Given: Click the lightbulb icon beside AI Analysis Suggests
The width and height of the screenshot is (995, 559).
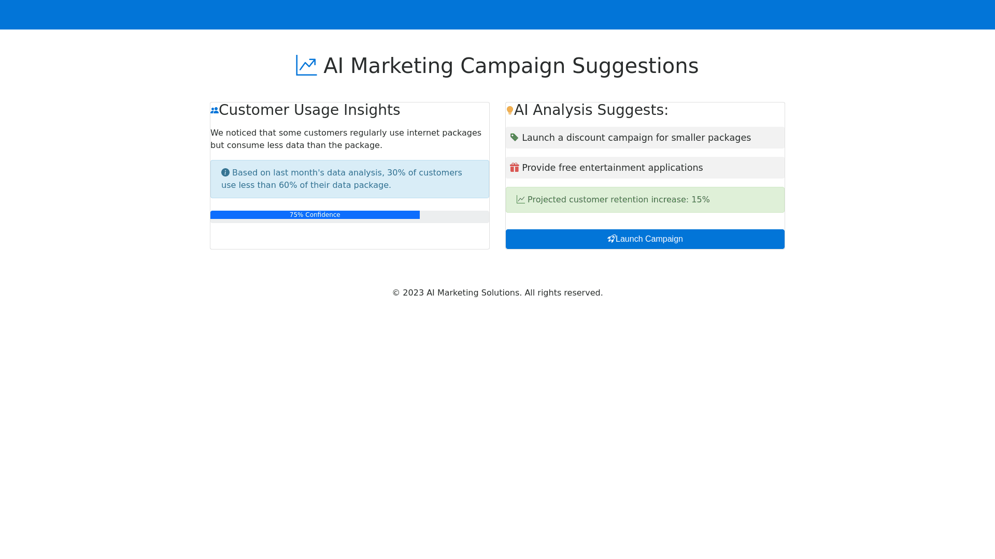Looking at the screenshot, I should 510,110.
